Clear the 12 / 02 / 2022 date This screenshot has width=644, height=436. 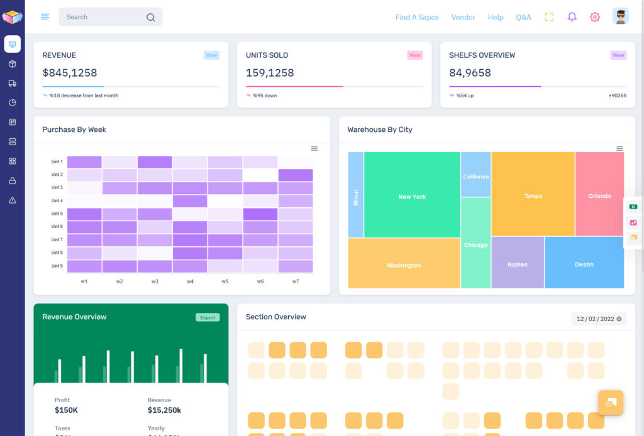coord(619,319)
